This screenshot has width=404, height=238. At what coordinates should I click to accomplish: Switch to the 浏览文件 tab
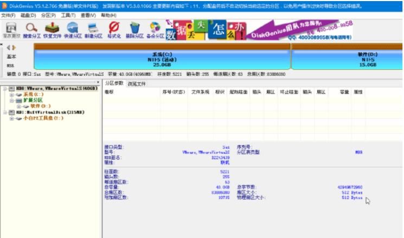click(x=137, y=84)
